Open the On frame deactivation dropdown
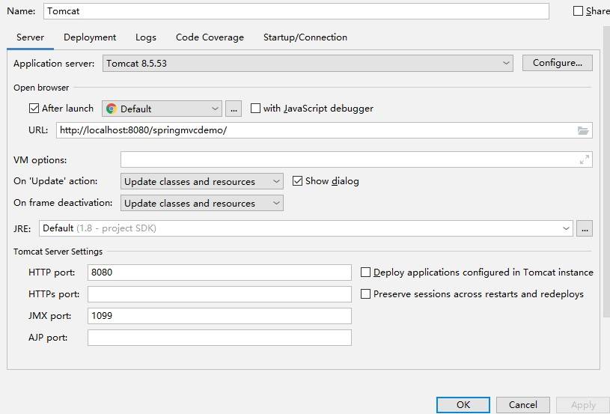This screenshot has height=414, width=610. (x=201, y=204)
